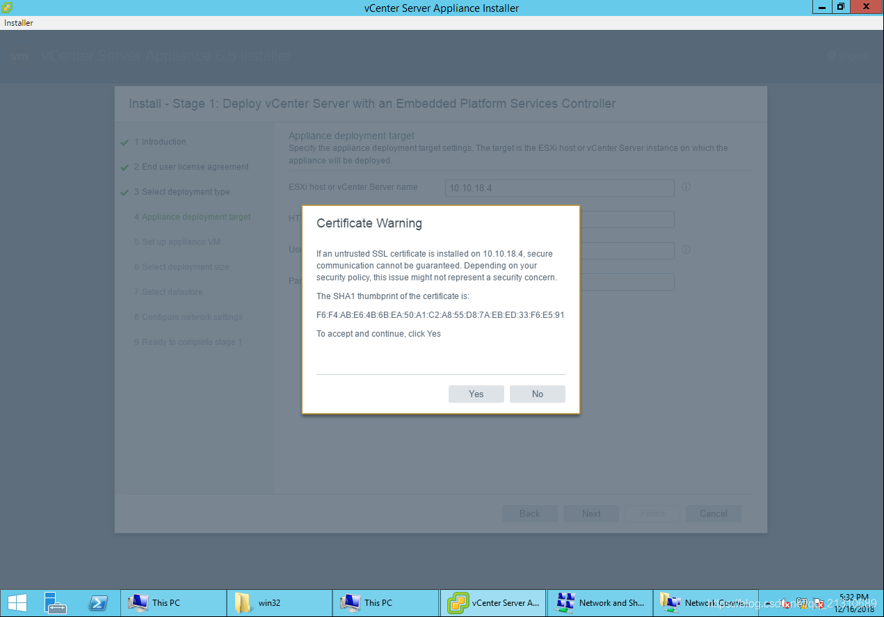Click step 5 Set up appliance VM

point(177,242)
